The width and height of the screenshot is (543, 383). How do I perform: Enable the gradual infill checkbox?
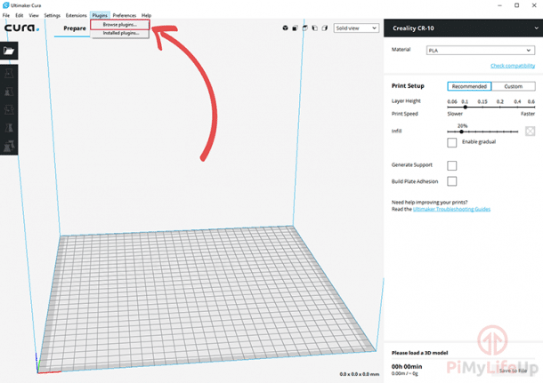coord(452,142)
